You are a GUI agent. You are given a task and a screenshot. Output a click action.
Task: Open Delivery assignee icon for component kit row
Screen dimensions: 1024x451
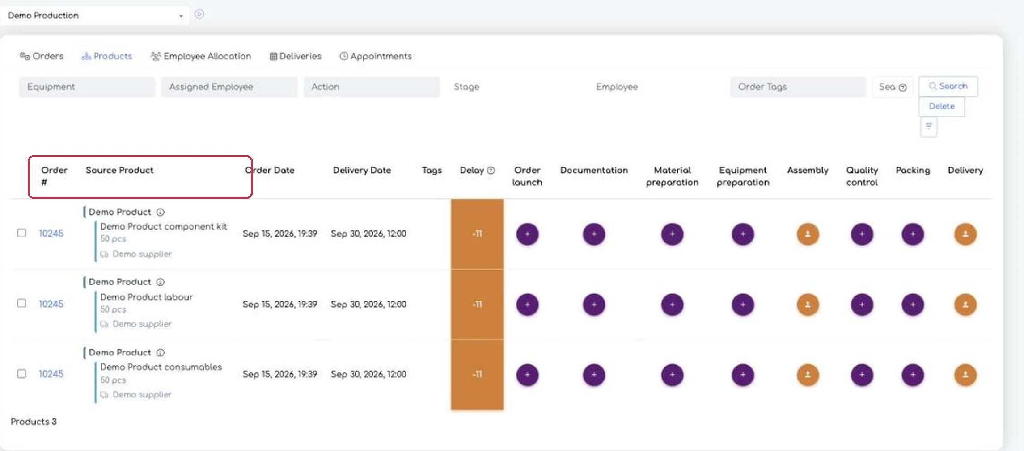pyautogui.click(x=965, y=234)
